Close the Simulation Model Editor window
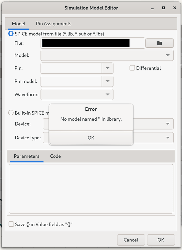This screenshot has height=250, width=182. [175, 8]
